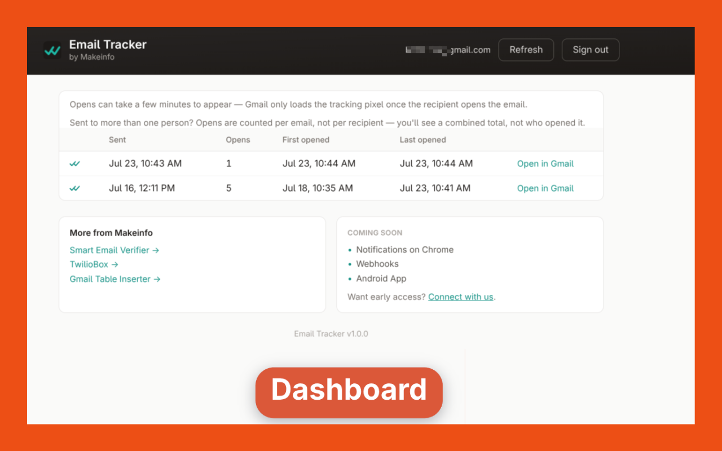Open the Smart Email Verifier link
Screen dimensions: 722x451
coord(115,250)
